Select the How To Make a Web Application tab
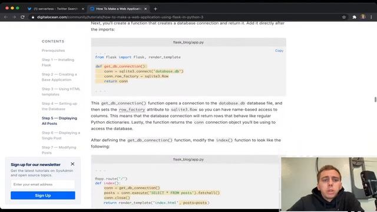Screen dimensions: 377x212 coord(118,9)
